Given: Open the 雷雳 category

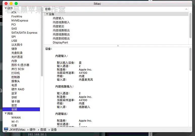Looking at the screenshot, I should (x=14, y=105).
